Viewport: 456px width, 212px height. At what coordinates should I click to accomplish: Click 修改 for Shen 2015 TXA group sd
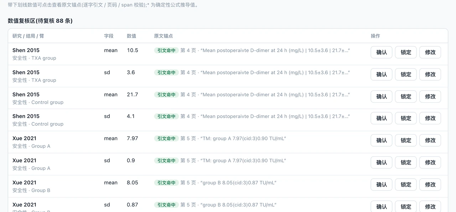(x=430, y=74)
